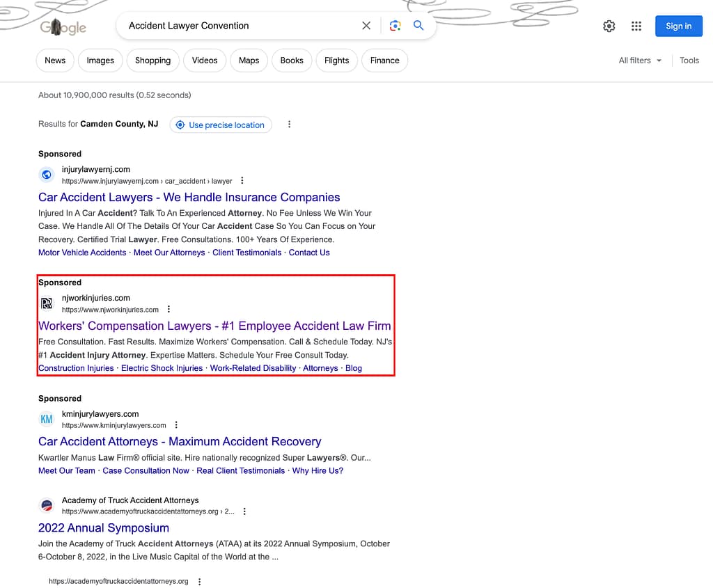Viewport: 713px width, 588px height.
Task: Open three-dot menu beside academyoftruckaccidentattorneys.org URL
Action: pos(199,582)
